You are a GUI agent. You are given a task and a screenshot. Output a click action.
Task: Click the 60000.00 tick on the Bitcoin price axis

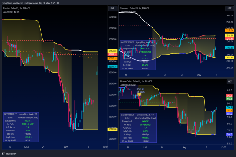(x=112, y=95)
